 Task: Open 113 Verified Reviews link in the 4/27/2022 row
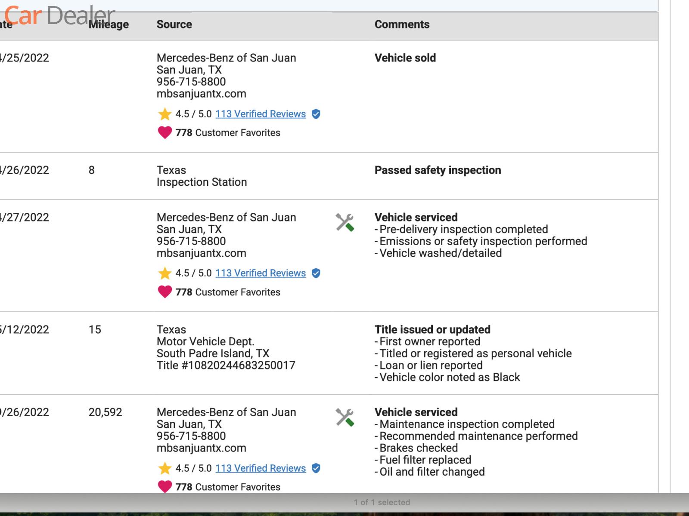point(261,273)
